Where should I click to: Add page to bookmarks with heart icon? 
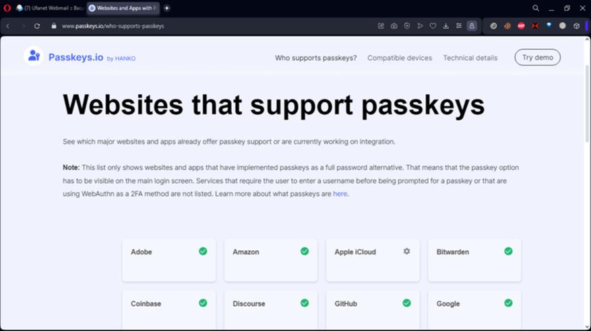coord(433,26)
